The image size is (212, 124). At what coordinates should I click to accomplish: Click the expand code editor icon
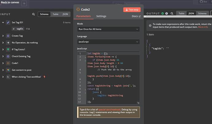(x=138, y=103)
